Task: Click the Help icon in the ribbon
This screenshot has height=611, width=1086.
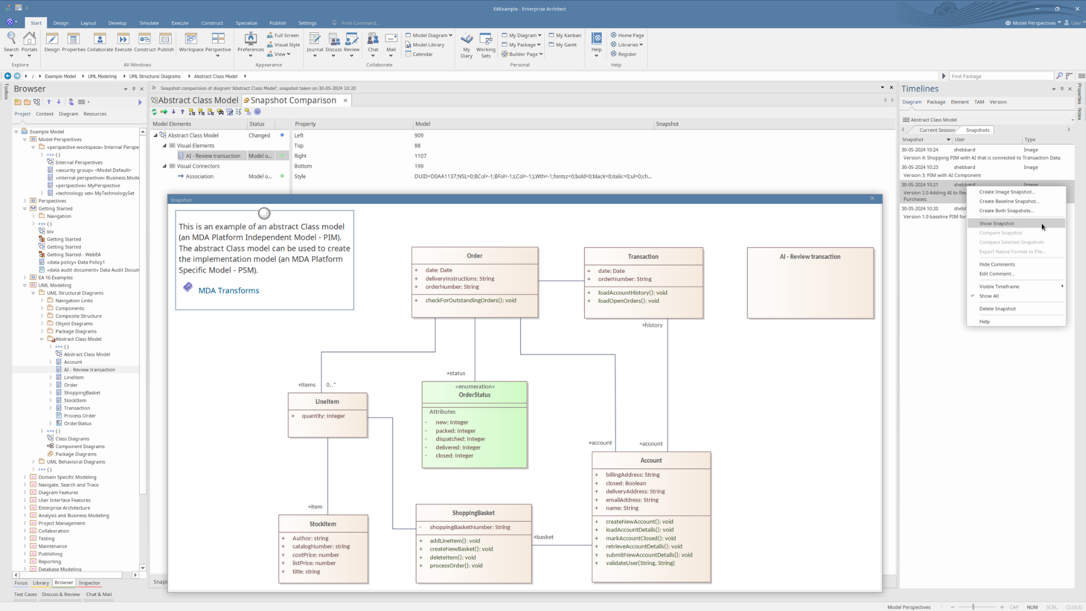Action: [x=596, y=41]
